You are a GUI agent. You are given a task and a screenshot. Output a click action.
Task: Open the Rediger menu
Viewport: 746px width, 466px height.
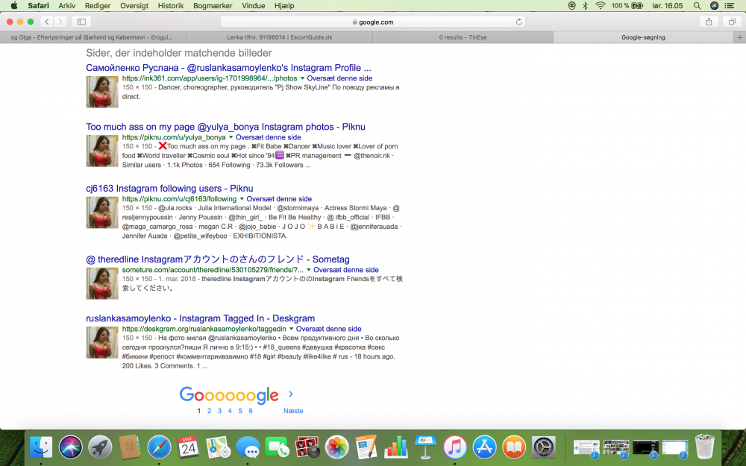(98, 6)
